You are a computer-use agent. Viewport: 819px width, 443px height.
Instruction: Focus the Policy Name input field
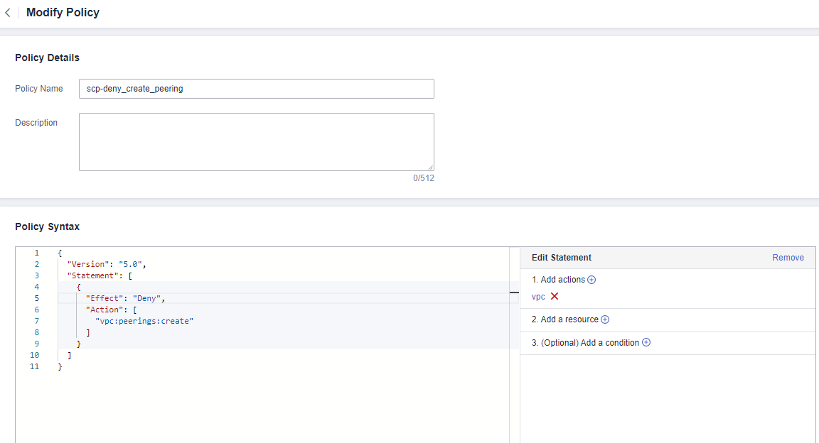click(257, 89)
